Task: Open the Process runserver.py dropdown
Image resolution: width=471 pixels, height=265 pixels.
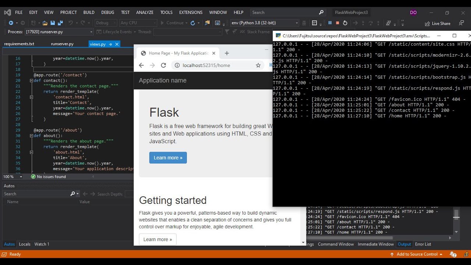Action: point(59,32)
